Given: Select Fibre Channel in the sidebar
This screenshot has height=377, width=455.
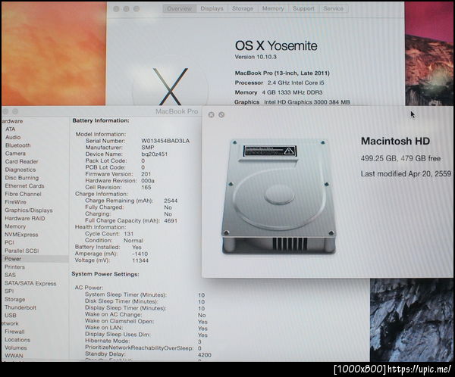Looking at the screenshot, I should pyautogui.click(x=24, y=194).
